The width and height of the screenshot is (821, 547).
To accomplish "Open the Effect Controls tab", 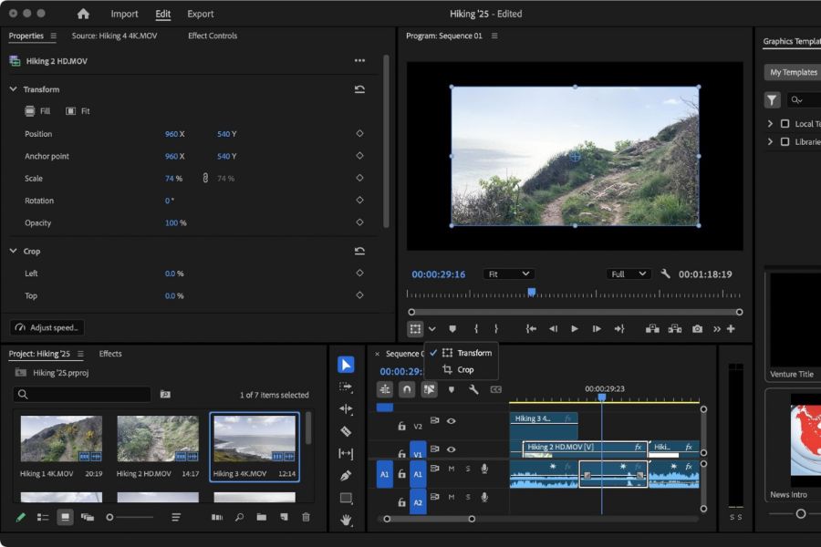I will 213,36.
